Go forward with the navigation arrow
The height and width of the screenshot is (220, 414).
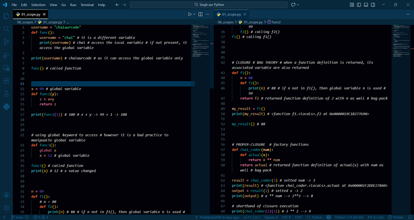coord(125,5)
